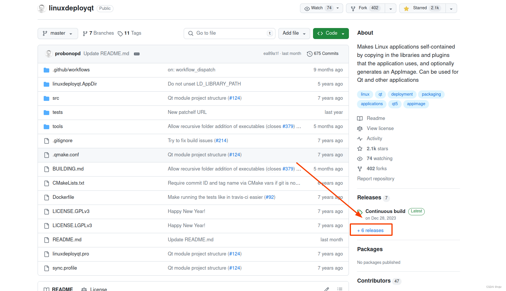Viewport: 506px width, 291px height.
Task: Open the 675 Commits link
Action: click(323, 53)
